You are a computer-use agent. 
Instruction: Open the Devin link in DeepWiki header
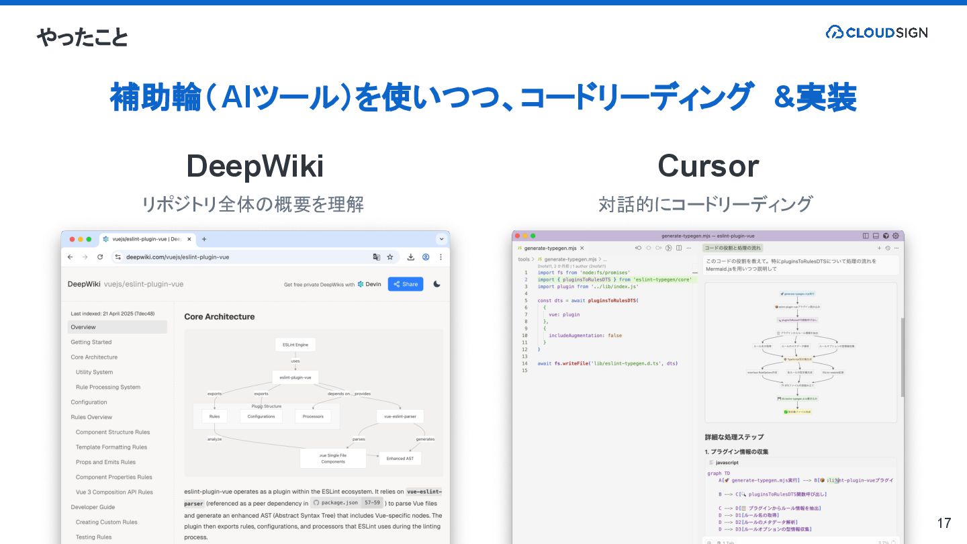point(369,284)
